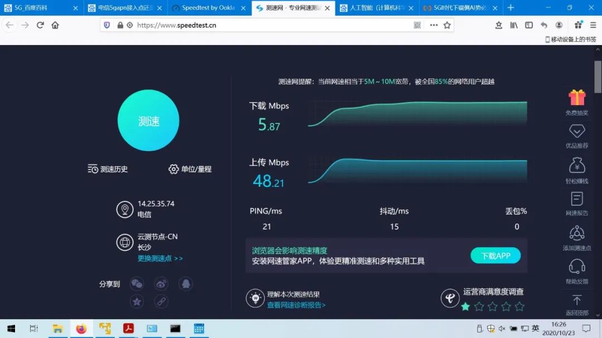Open the 单位/量程 unit settings
This screenshot has height=338, width=602.
click(191, 169)
